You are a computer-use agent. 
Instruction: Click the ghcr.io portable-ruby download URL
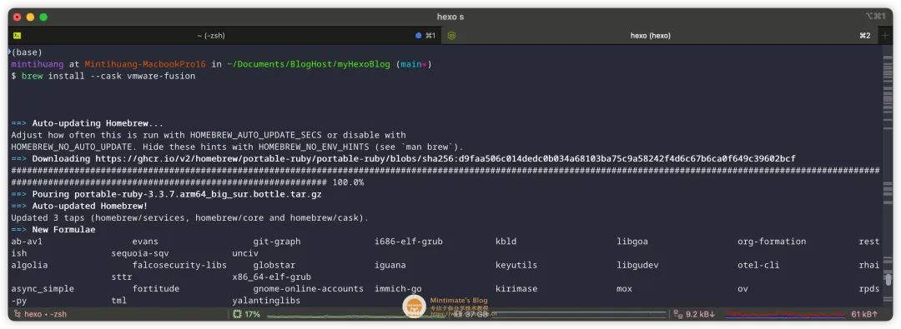click(445, 158)
